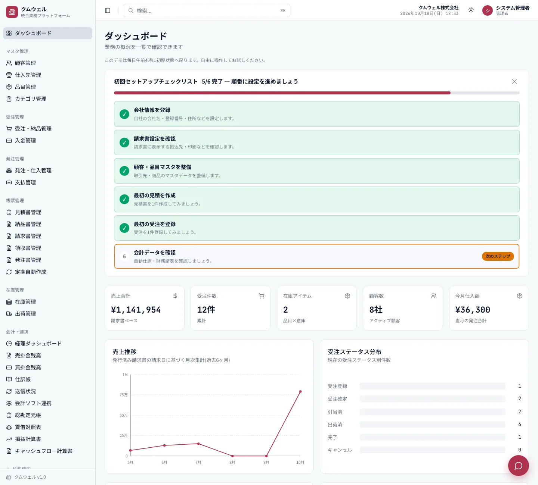Dismiss the setup checklist with X
The width and height of the screenshot is (538, 485).
[514, 82]
